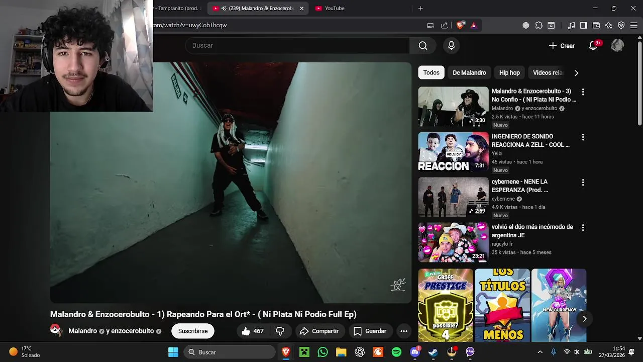The width and height of the screenshot is (643, 362).
Task: Open more actions ellipsis under video
Action: [403, 331]
